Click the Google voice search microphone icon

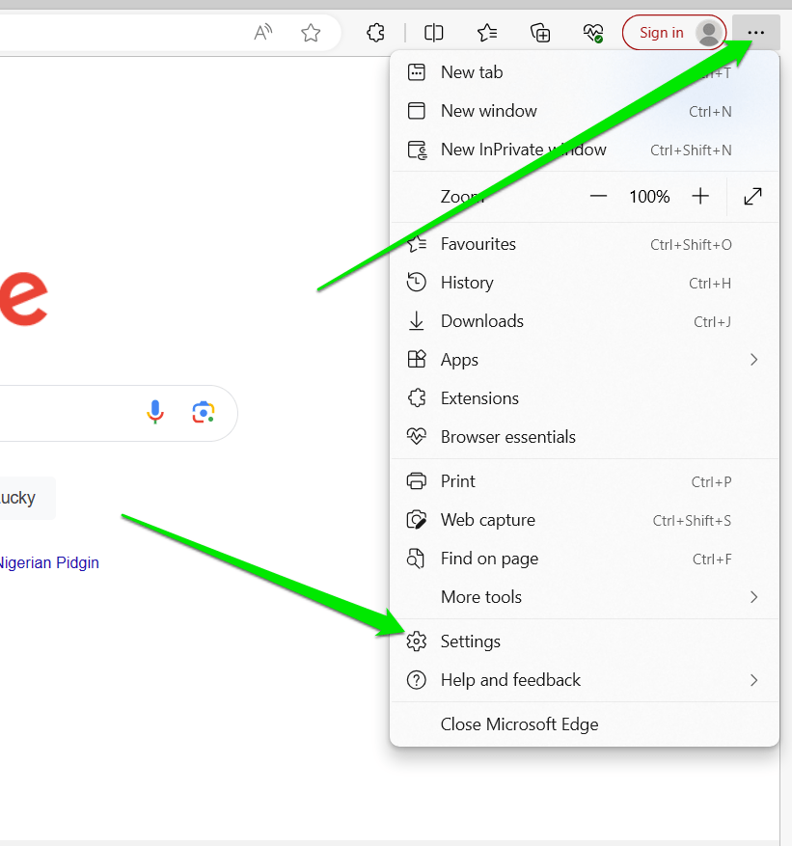pyautogui.click(x=155, y=413)
